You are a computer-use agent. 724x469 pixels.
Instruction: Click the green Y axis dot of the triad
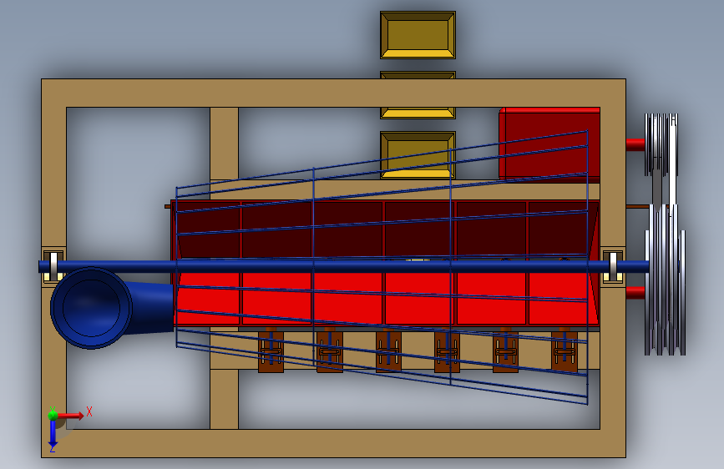[x=53, y=415]
